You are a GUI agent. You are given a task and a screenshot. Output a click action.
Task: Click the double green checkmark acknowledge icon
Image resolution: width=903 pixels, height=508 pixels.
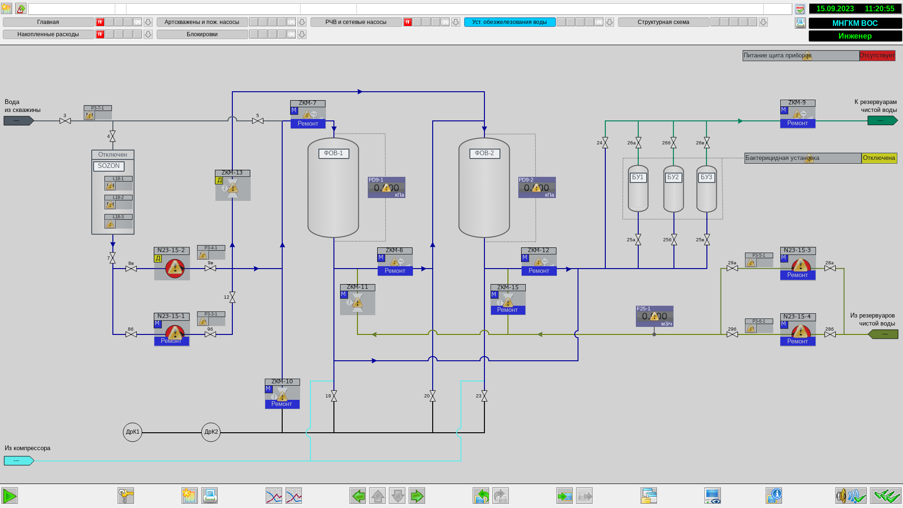(886, 496)
